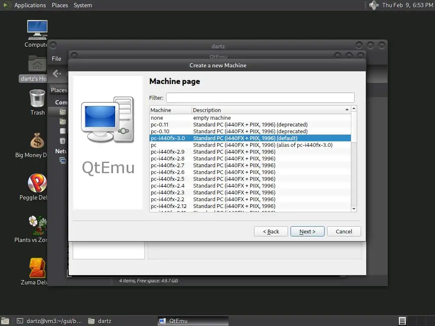Select the pc-i440fx-2.2 row
This screenshot has height=326, width=435.
click(250, 200)
